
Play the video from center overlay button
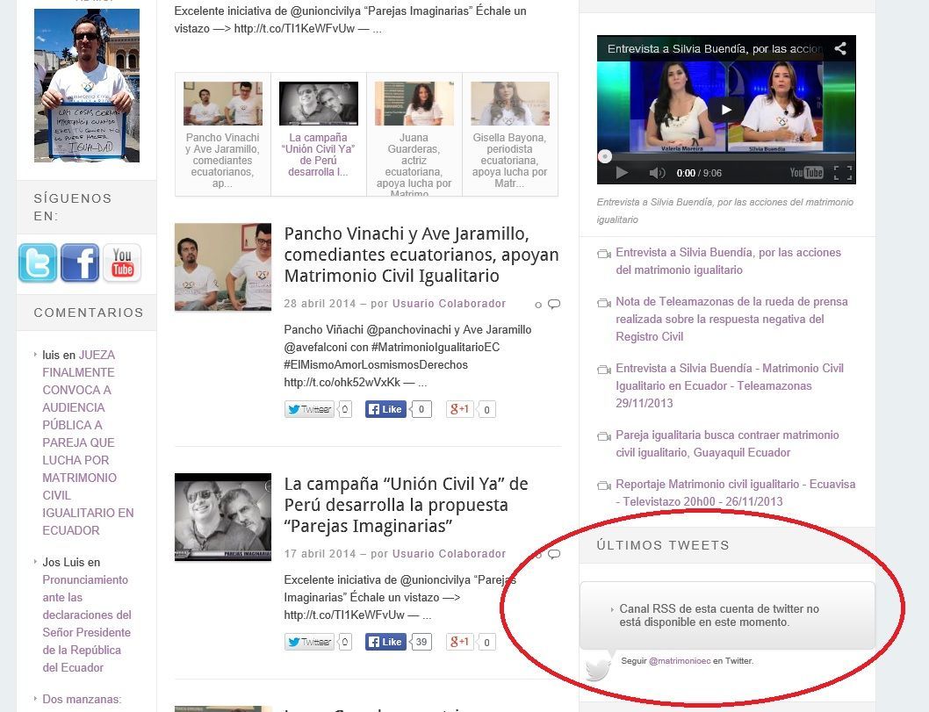click(726, 110)
